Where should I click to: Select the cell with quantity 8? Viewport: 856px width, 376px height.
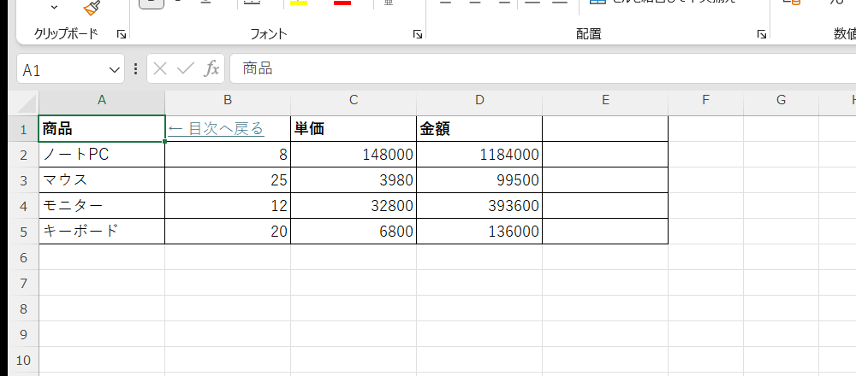pyautogui.click(x=228, y=155)
